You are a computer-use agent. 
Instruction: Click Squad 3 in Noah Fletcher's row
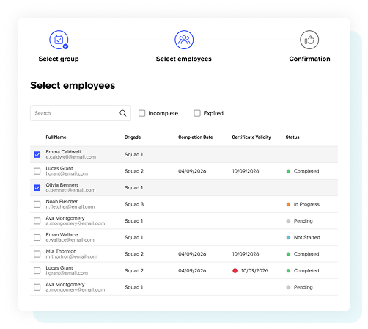tap(134, 204)
